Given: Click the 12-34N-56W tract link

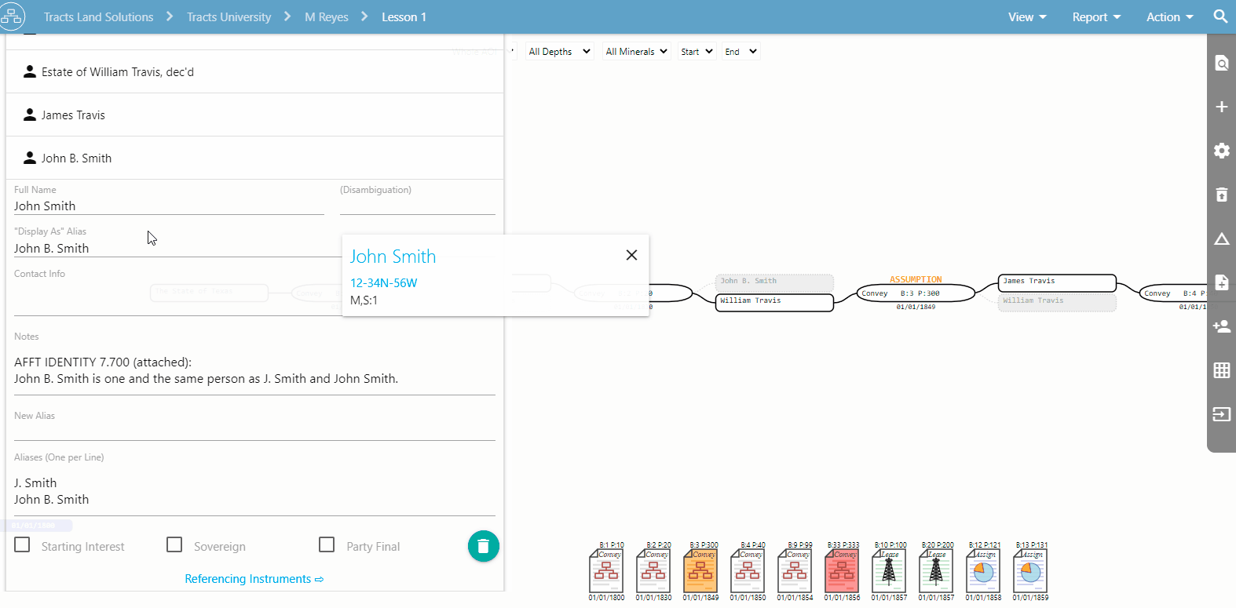Looking at the screenshot, I should tap(383, 282).
